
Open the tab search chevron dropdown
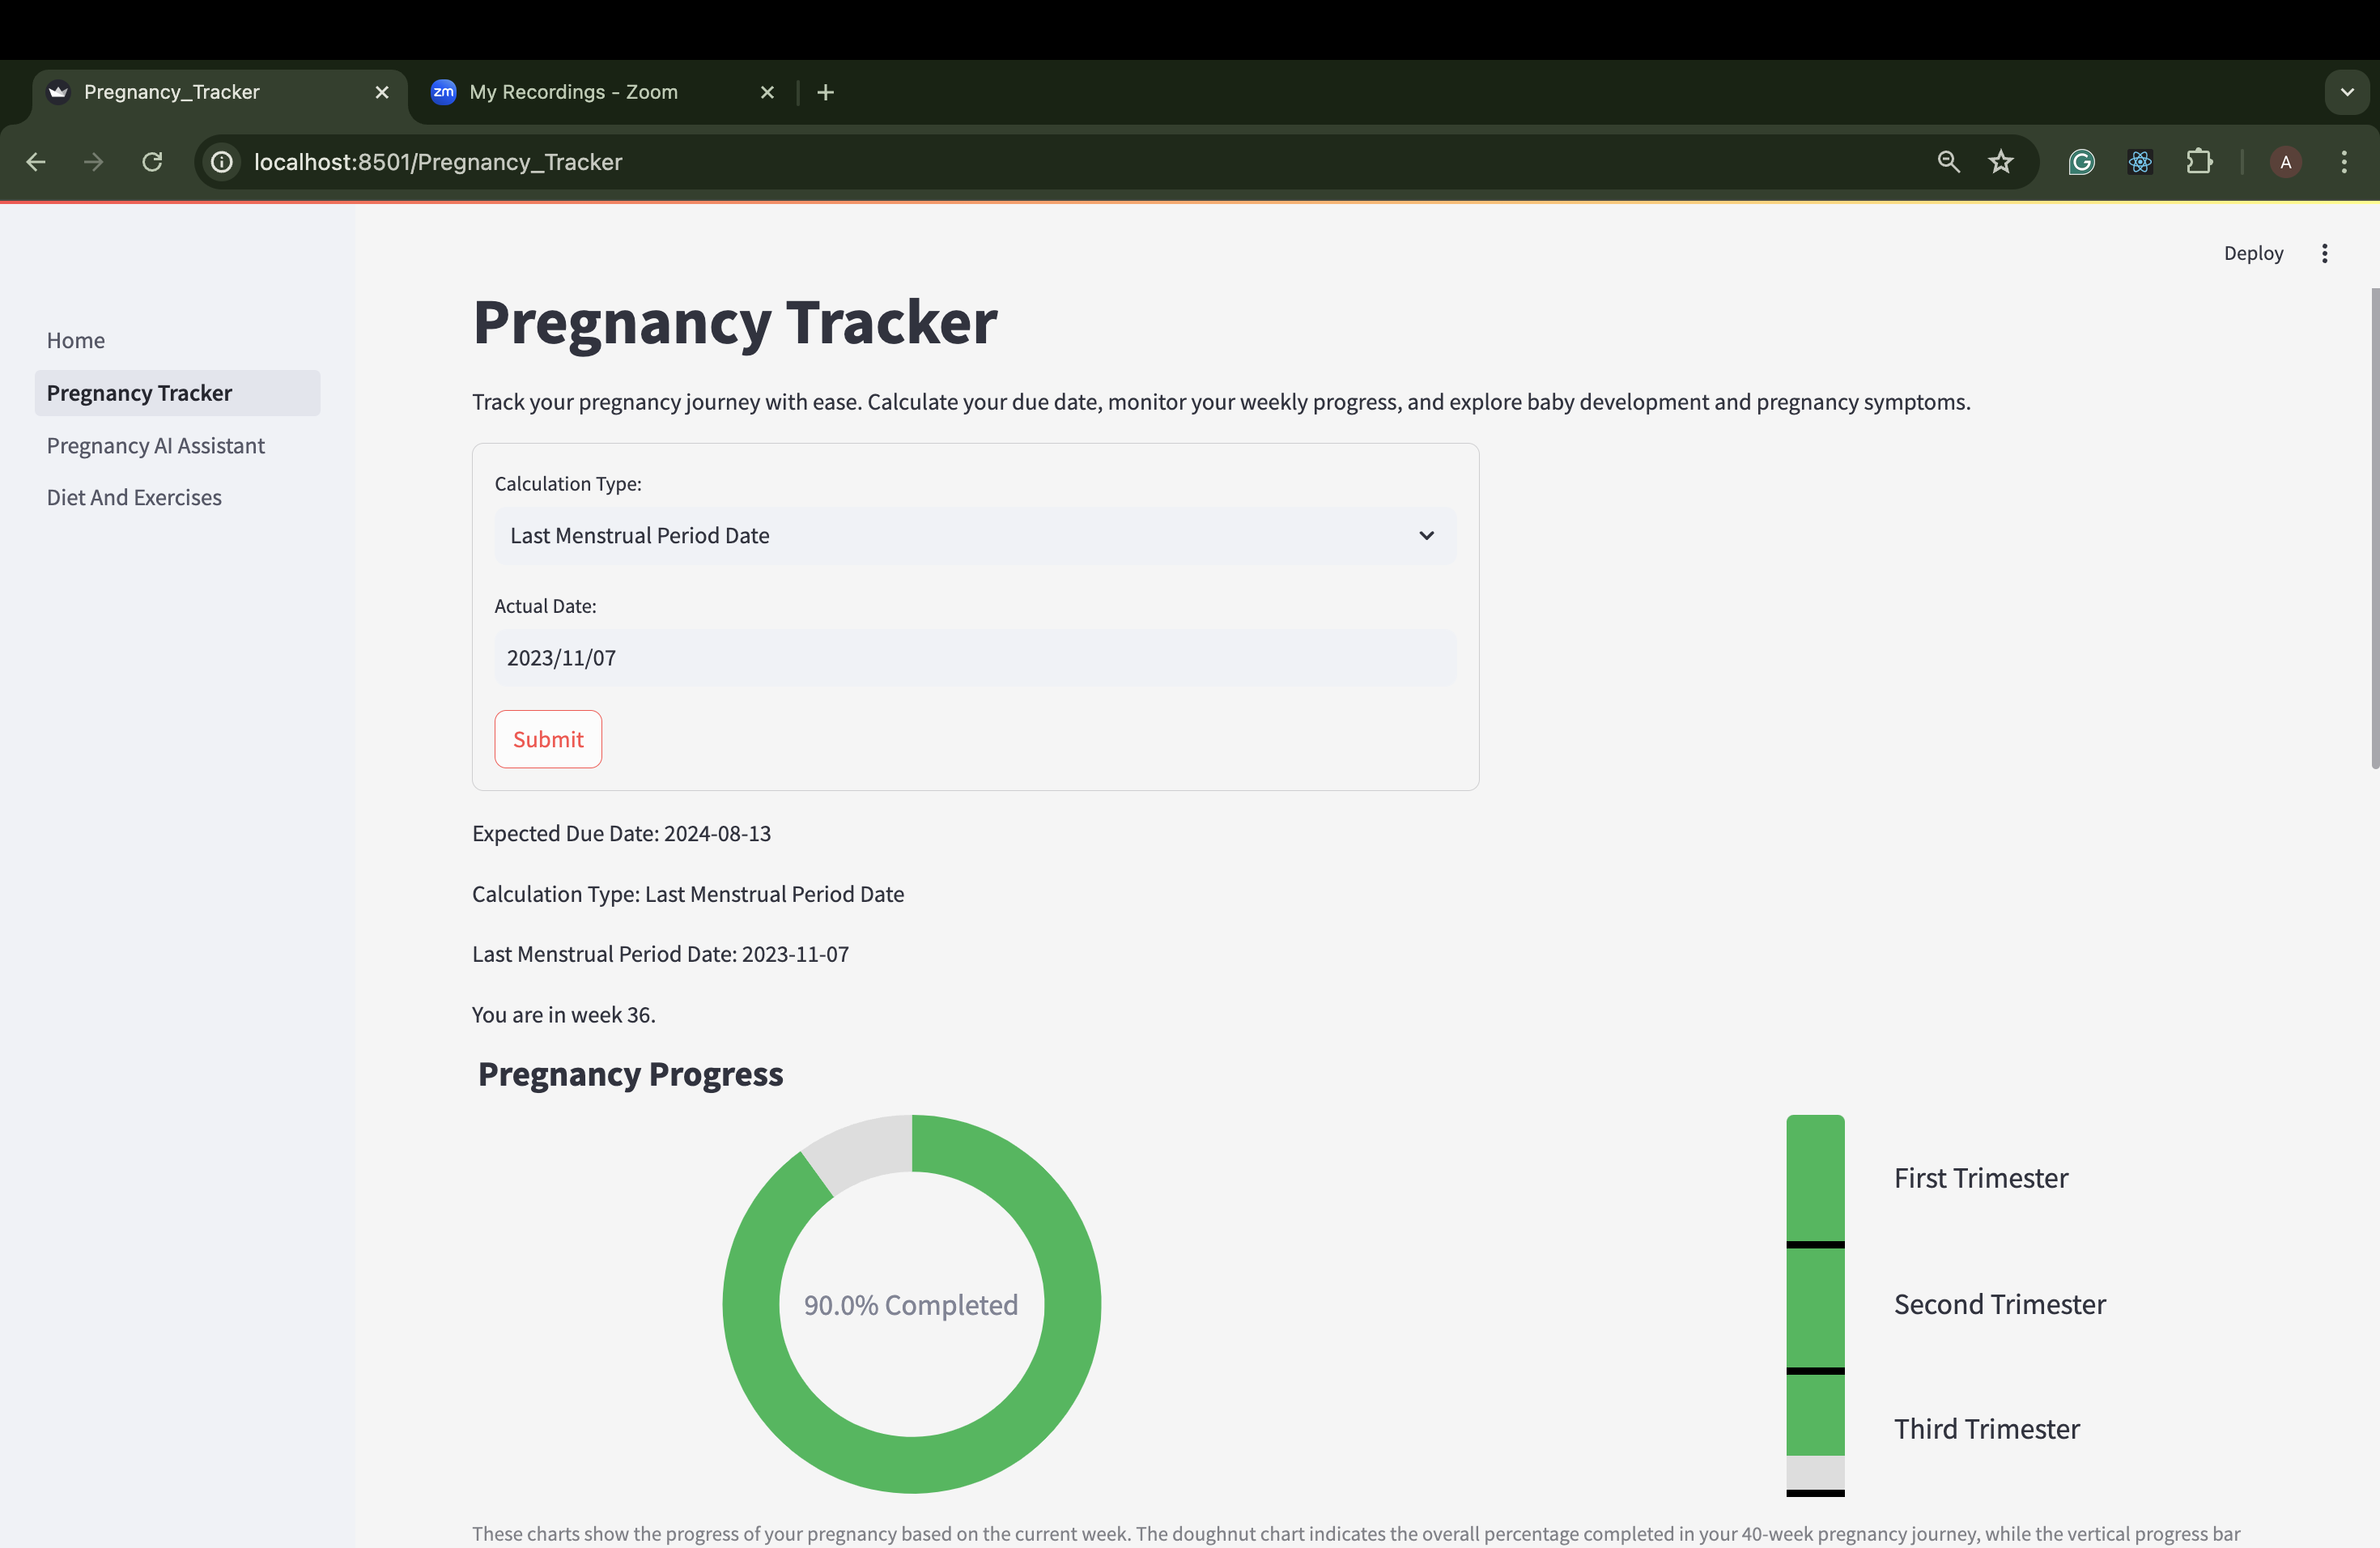(x=2347, y=92)
